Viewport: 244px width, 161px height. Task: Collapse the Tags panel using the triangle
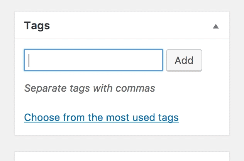click(216, 27)
